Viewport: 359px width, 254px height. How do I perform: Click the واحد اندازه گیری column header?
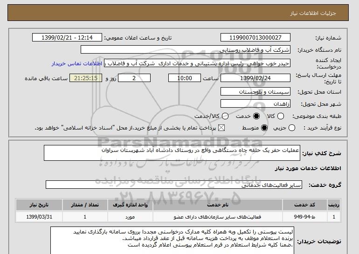(x=130, y=205)
